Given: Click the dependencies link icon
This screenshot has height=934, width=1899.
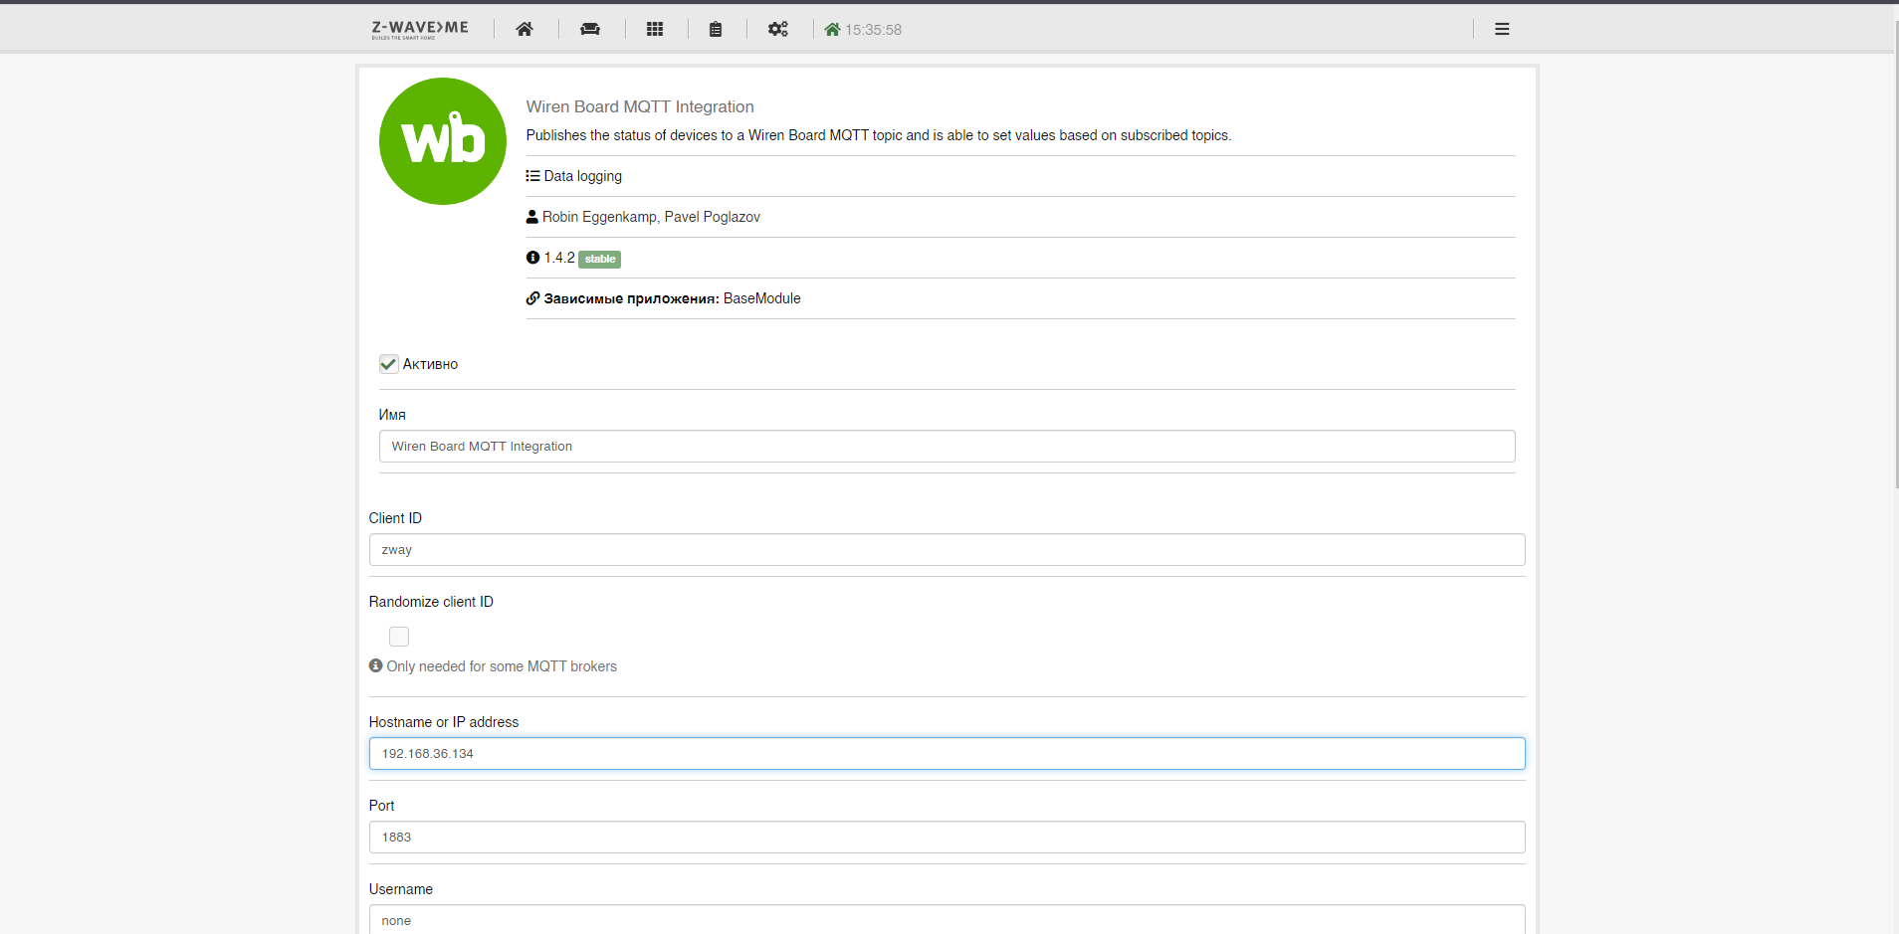Looking at the screenshot, I should tap(532, 298).
